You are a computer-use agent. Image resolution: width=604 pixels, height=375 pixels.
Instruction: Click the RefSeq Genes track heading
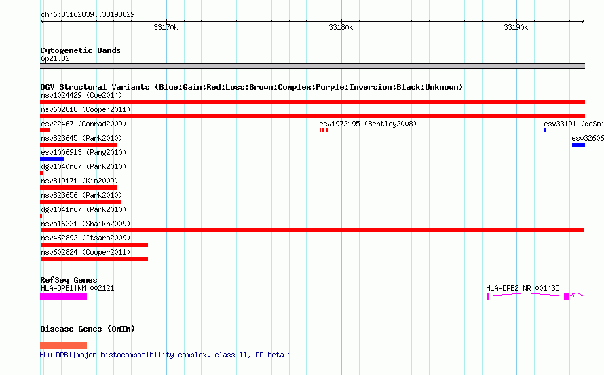tap(69, 280)
